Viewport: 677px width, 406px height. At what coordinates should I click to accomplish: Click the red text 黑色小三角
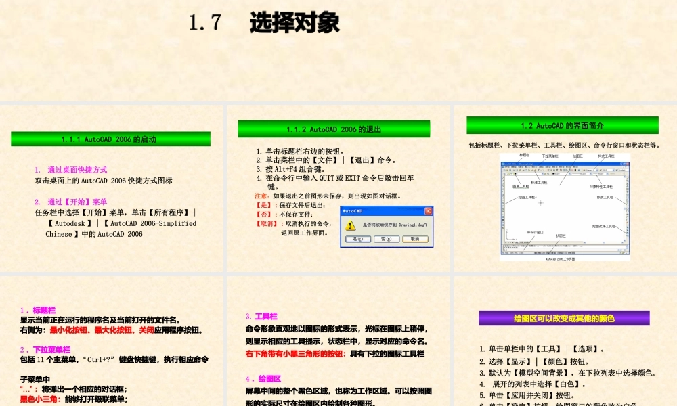40,399
